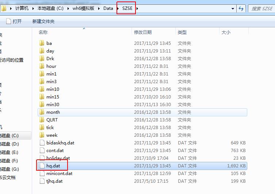Viewport: 275px width, 194px height.
Task: Click the month folder icon
Action: coord(42,112)
